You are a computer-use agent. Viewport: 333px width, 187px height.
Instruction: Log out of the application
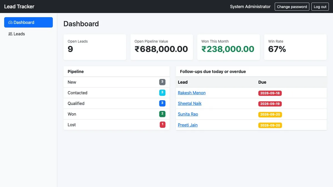tap(320, 7)
